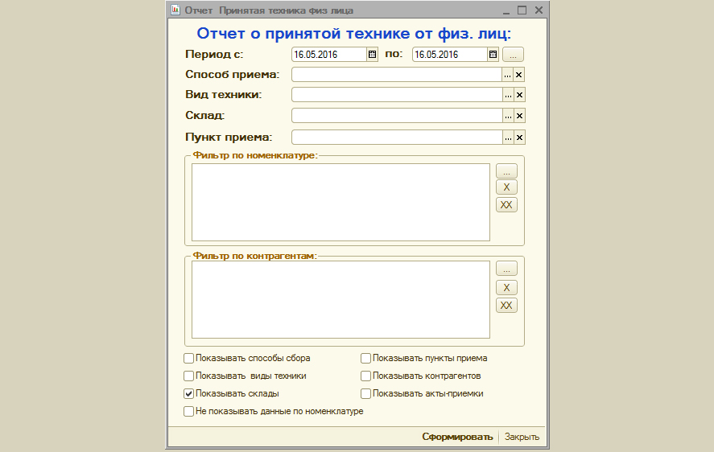Remove selected item from nomenclature filter (X)

tap(506, 187)
